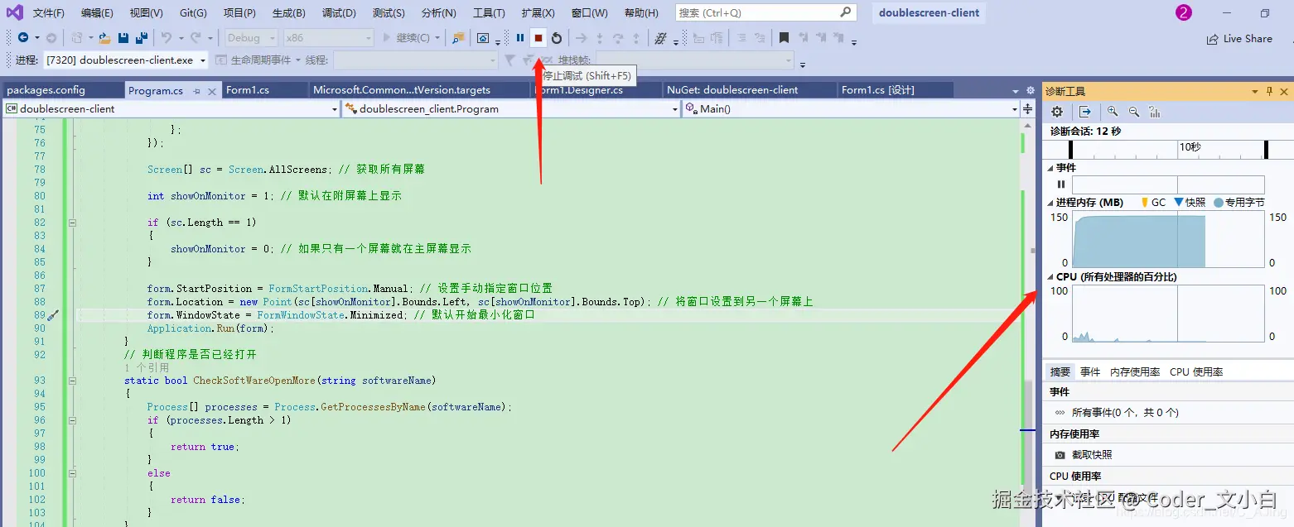Click the reset view chart icon
The image size is (1294, 527).
1155,112
